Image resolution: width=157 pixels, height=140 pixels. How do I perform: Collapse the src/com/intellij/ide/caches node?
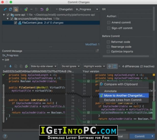(8, 19)
